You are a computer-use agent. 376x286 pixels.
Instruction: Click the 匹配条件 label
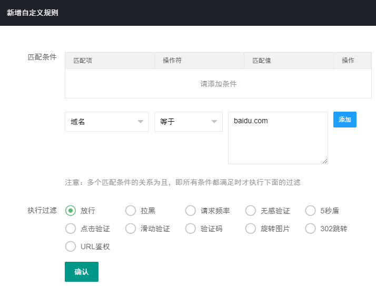tap(42, 57)
